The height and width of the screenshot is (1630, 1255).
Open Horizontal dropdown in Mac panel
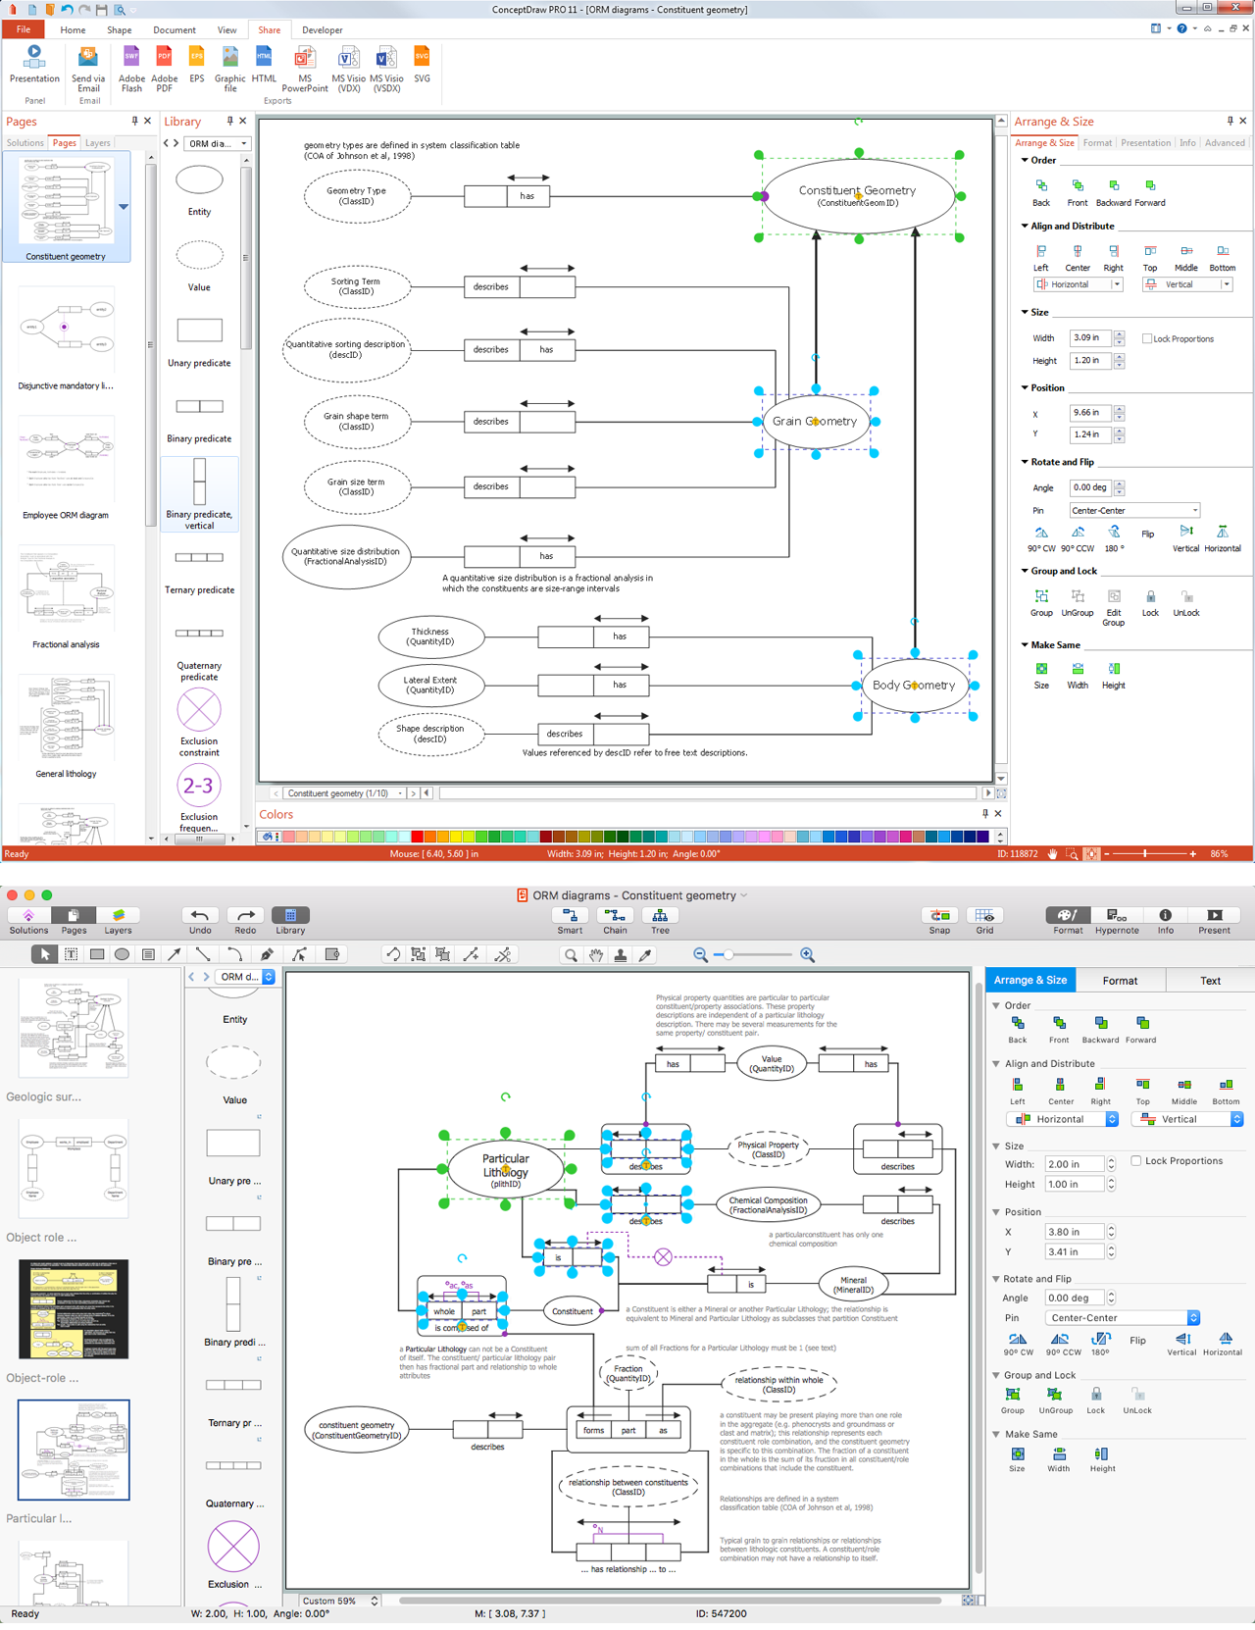click(x=1063, y=1119)
